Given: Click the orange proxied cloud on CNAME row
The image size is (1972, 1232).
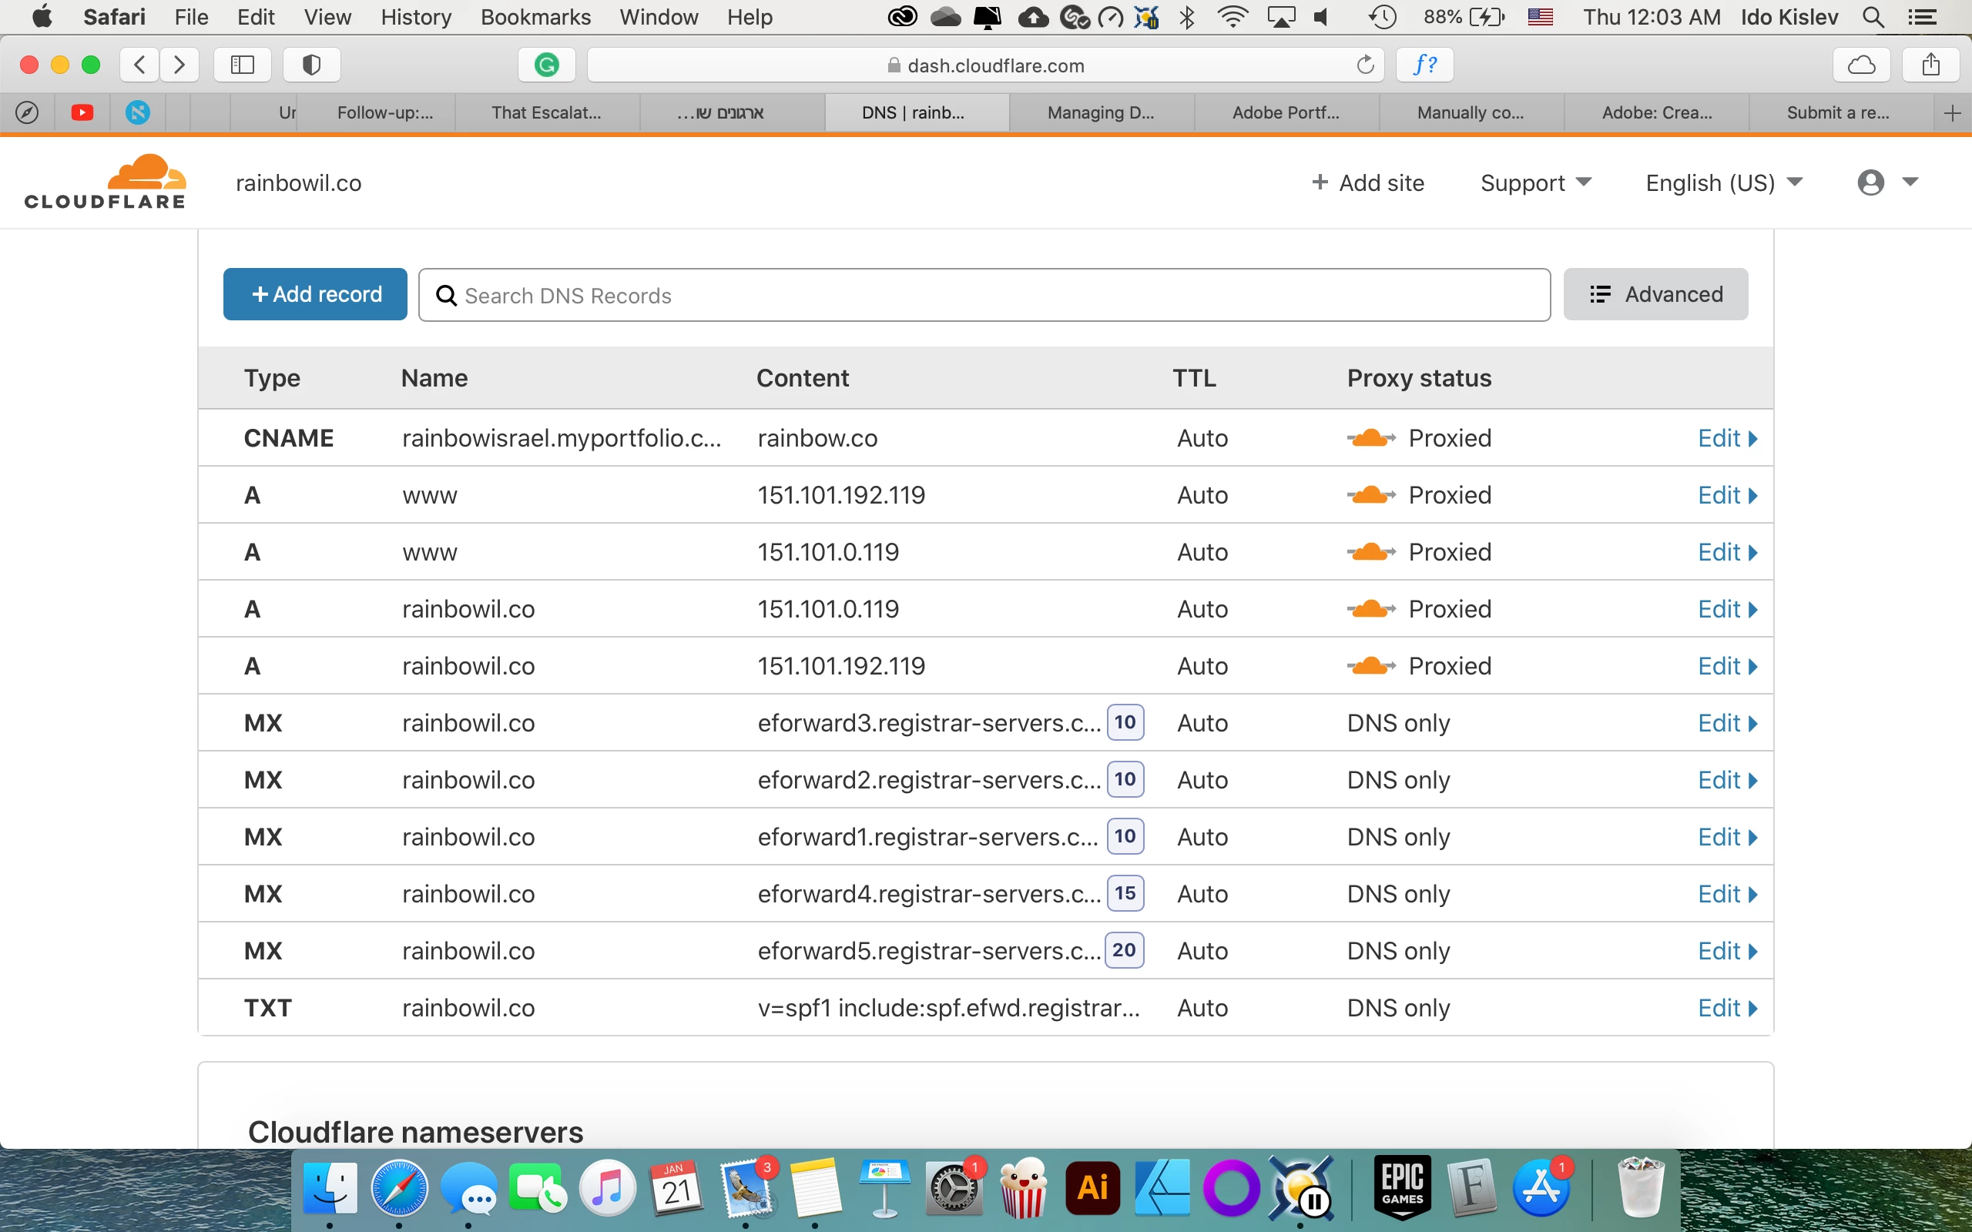Looking at the screenshot, I should pos(1370,438).
